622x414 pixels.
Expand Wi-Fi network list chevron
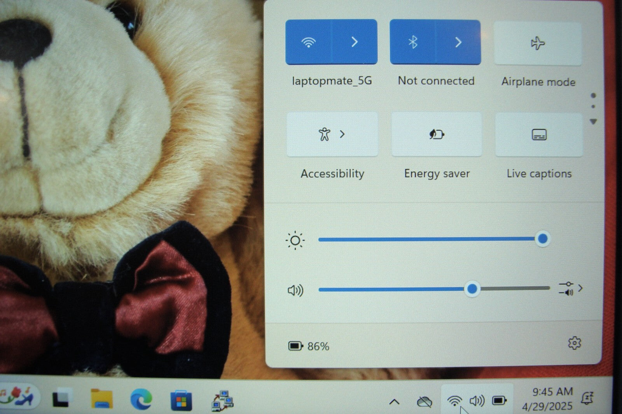(354, 42)
